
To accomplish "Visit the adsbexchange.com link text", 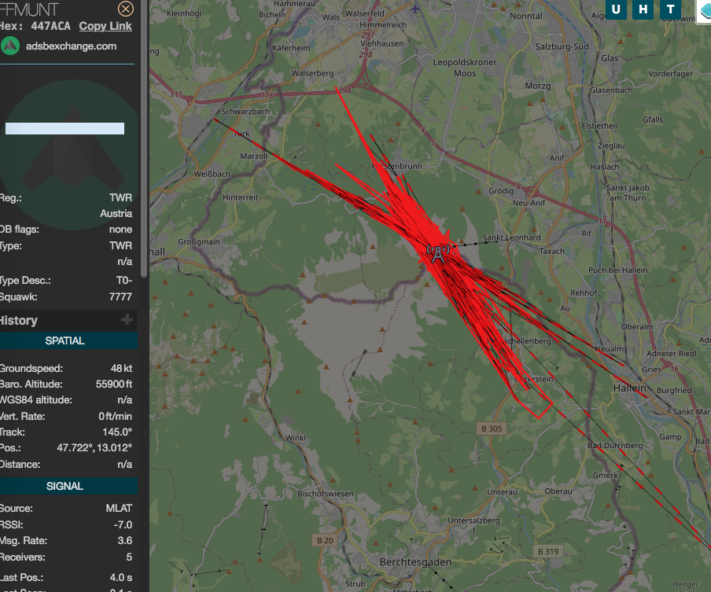I will (x=72, y=46).
